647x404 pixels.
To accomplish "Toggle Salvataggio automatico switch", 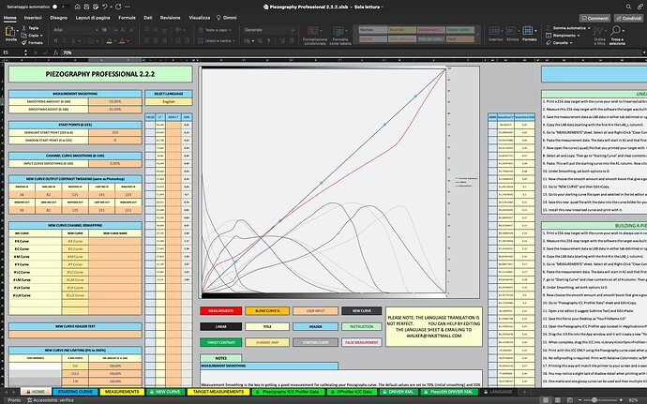I will pyautogui.click(x=61, y=7).
